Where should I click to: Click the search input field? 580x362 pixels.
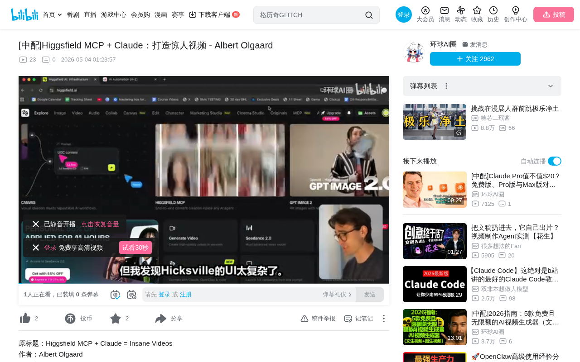pos(310,15)
